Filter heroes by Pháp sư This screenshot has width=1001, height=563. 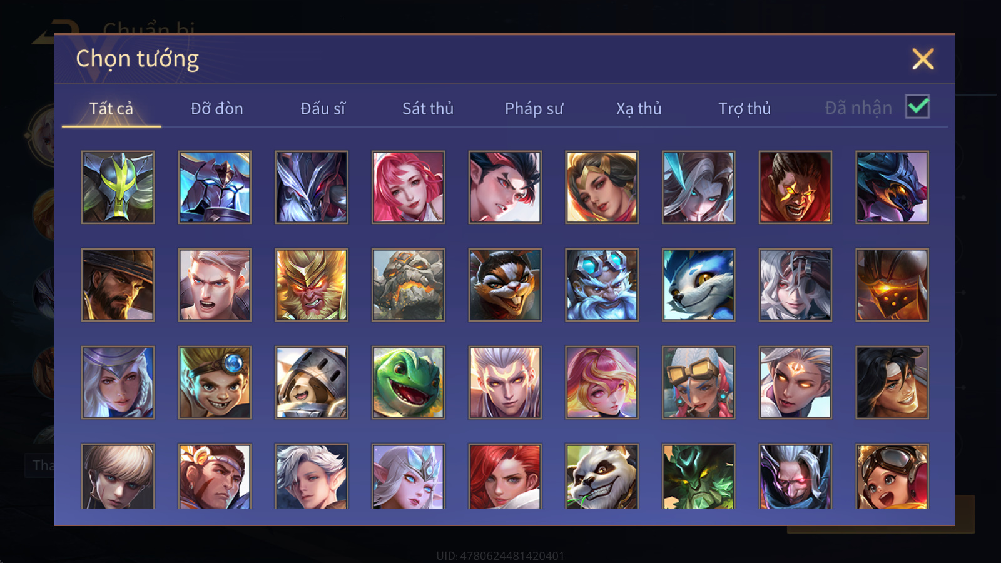(x=534, y=108)
